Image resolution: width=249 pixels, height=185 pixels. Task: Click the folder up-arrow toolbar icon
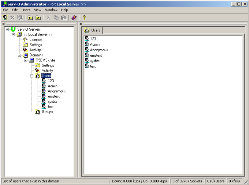point(30,18)
